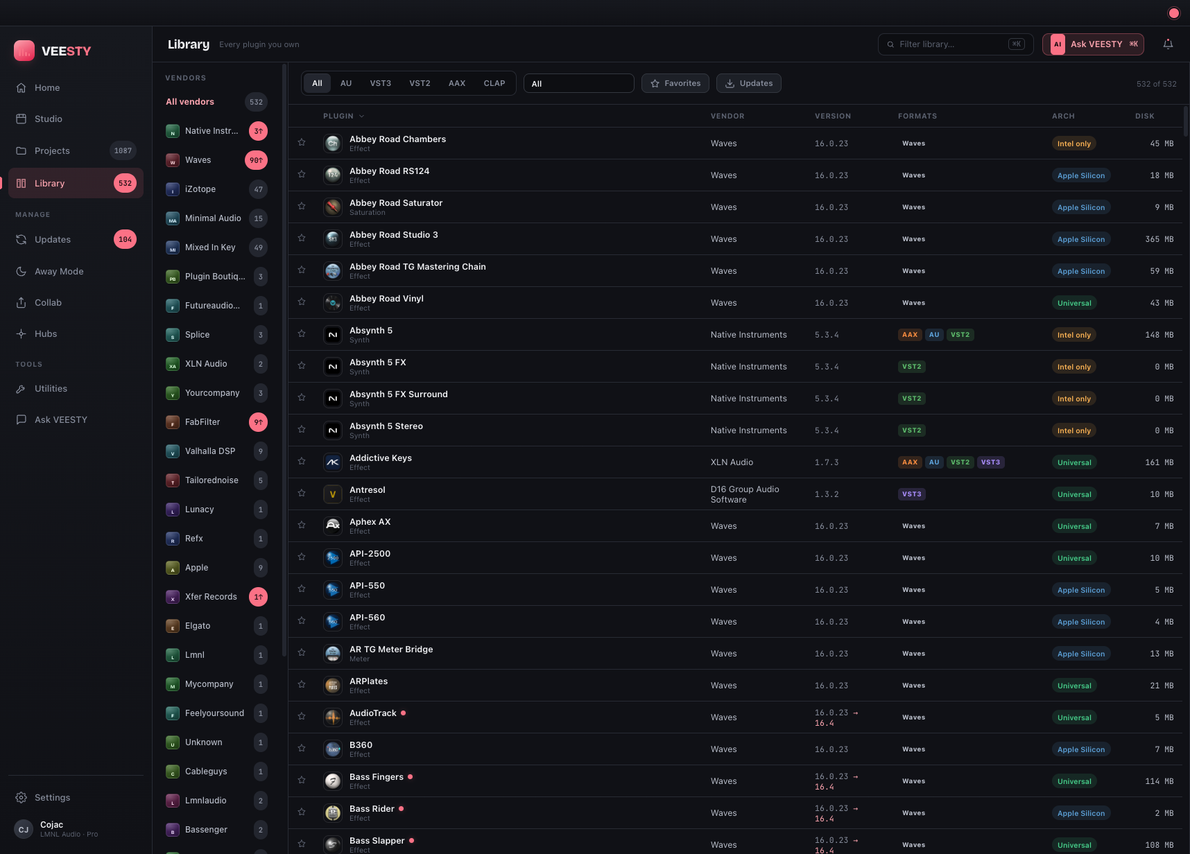1190x854 pixels.
Task: Open Studio from the sidebar
Action: 76,119
